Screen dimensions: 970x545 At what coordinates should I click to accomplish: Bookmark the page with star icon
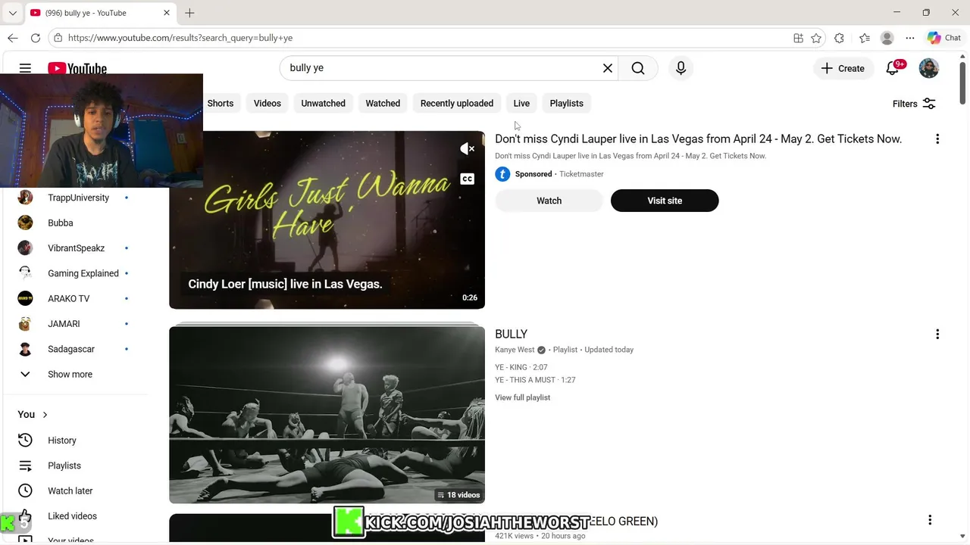pyautogui.click(x=816, y=38)
